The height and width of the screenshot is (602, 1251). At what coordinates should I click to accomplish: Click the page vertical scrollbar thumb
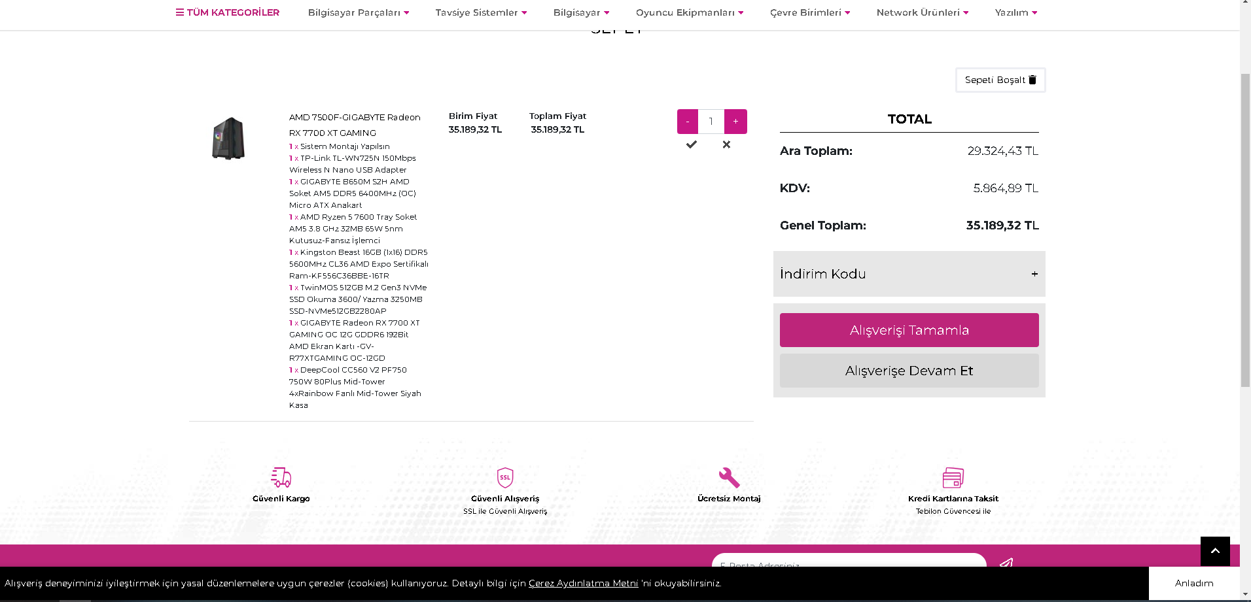pyautogui.click(x=1245, y=230)
